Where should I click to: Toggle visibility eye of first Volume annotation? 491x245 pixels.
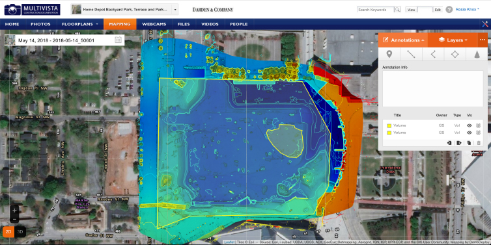tap(470, 125)
